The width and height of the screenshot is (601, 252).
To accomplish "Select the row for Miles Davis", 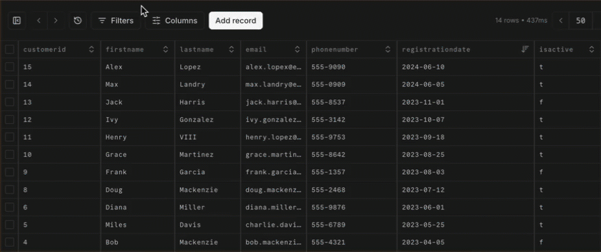I will click(x=10, y=225).
